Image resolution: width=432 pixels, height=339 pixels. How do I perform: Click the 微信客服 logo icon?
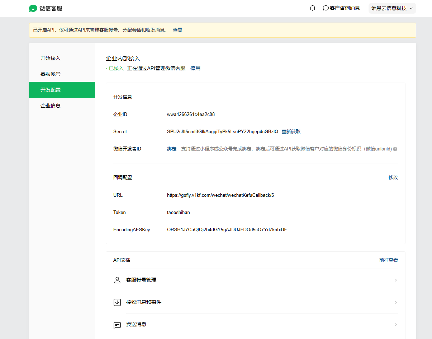coord(33,8)
